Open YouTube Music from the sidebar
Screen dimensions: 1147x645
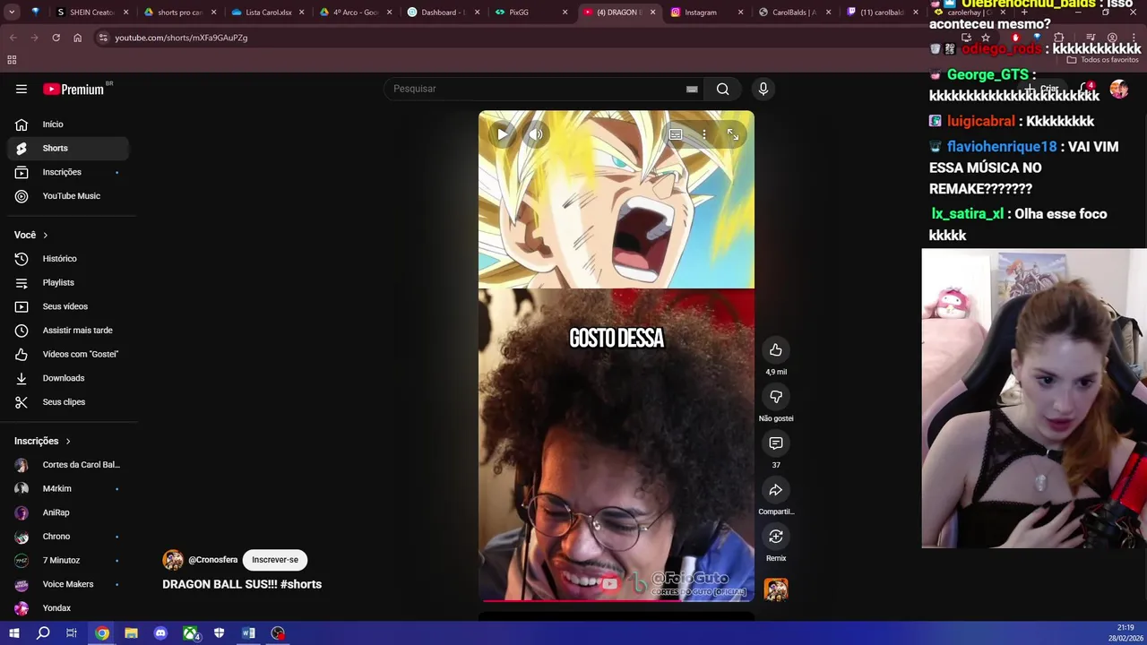68,196
